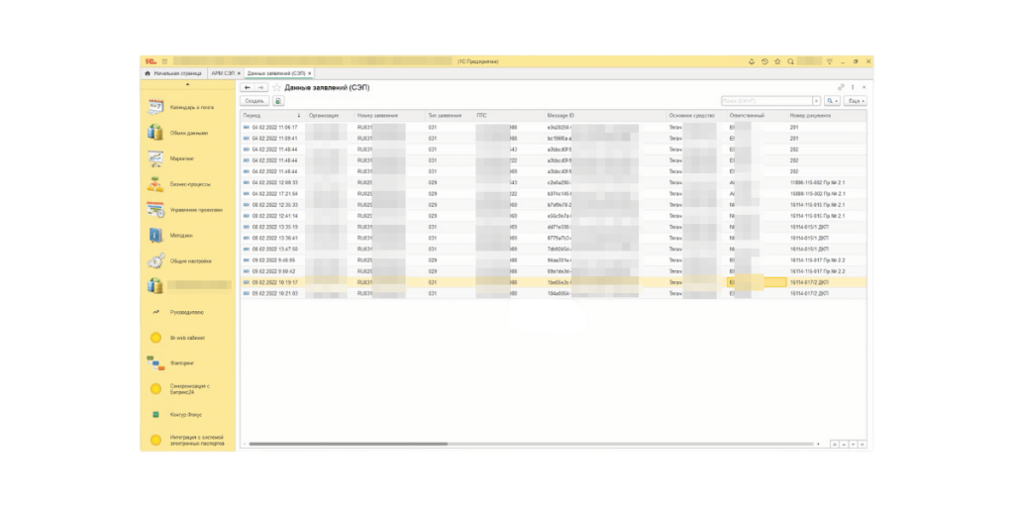The image size is (1014, 507).
Task: Expand the search magnifier dropdown
Action: pyautogui.click(x=830, y=101)
